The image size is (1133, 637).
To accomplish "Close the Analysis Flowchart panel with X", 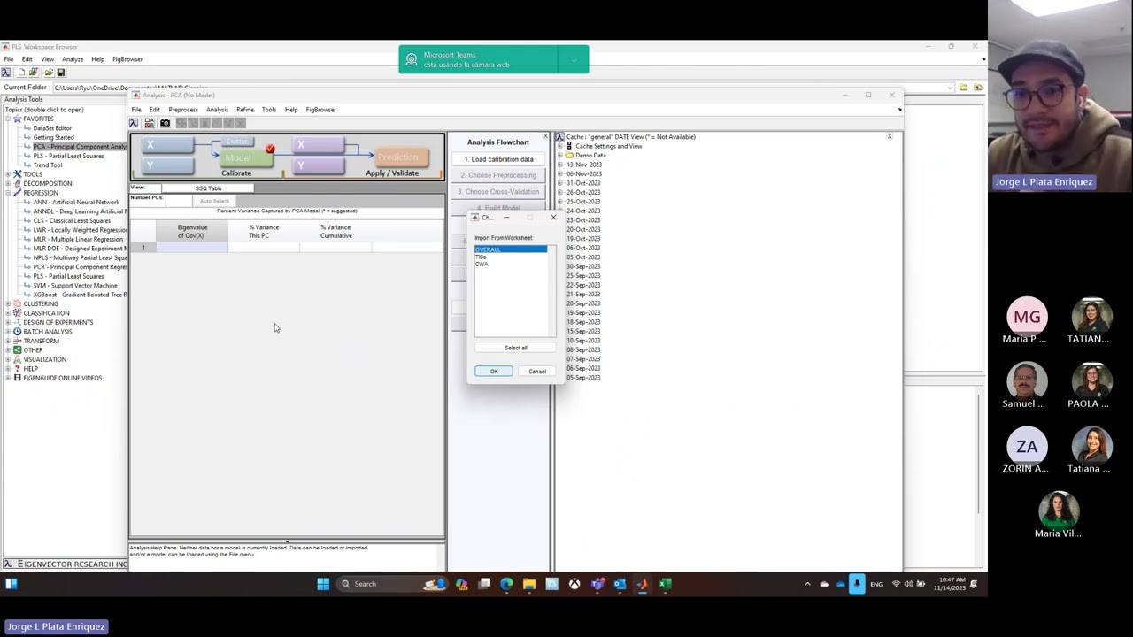I will click(x=545, y=136).
